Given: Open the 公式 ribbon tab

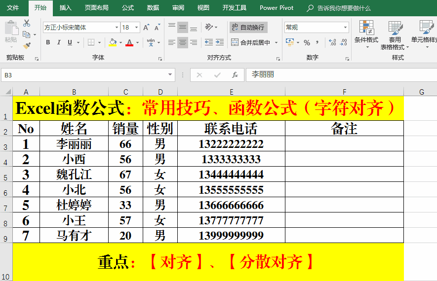Looking at the screenshot, I should [x=127, y=8].
